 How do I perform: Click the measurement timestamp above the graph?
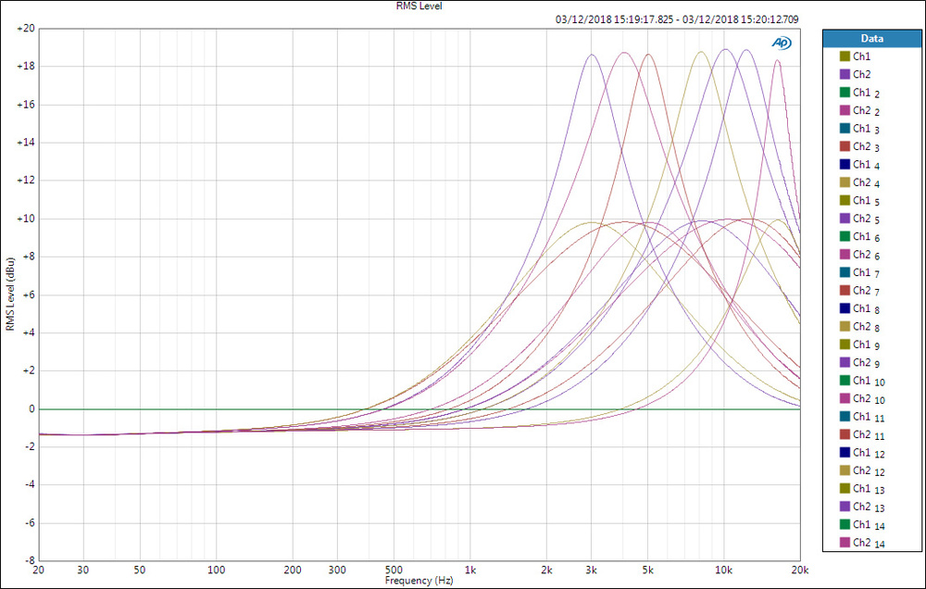pyautogui.click(x=676, y=19)
